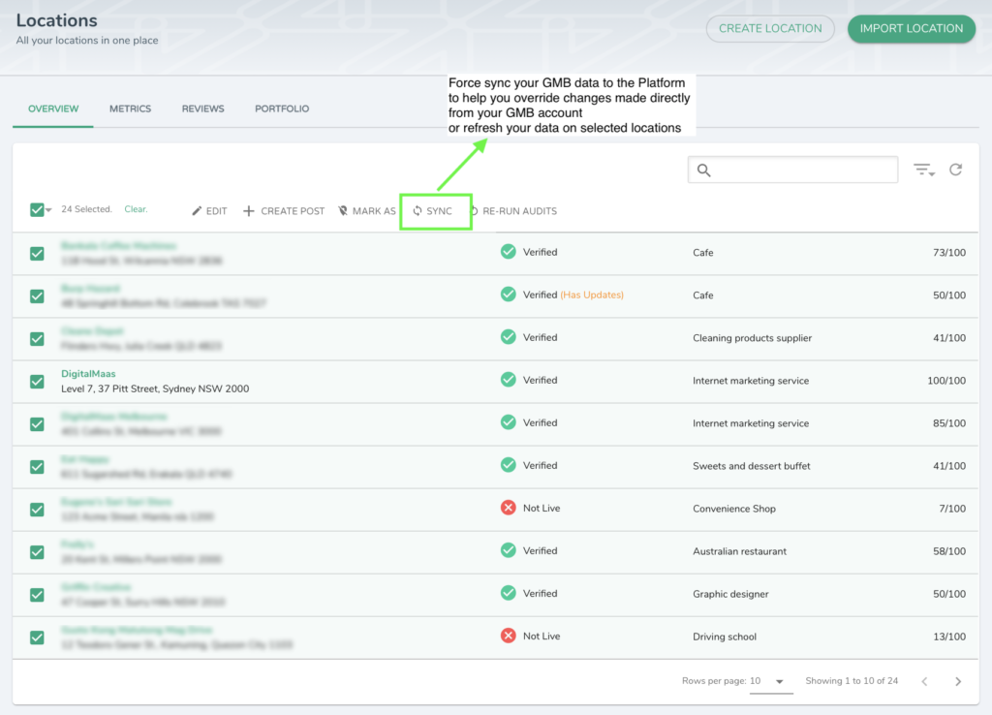Open the Portfolio tab
The width and height of the screenshot is (992, 715).
[x=282, y=109]
